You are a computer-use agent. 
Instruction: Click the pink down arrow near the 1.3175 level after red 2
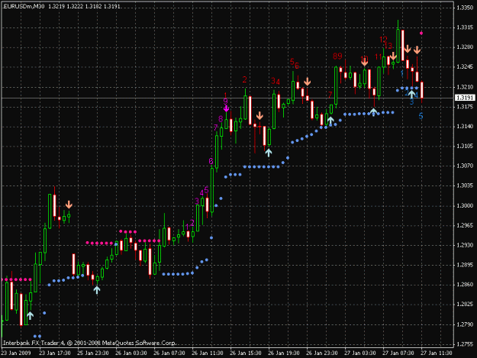(x=259, y=115)
